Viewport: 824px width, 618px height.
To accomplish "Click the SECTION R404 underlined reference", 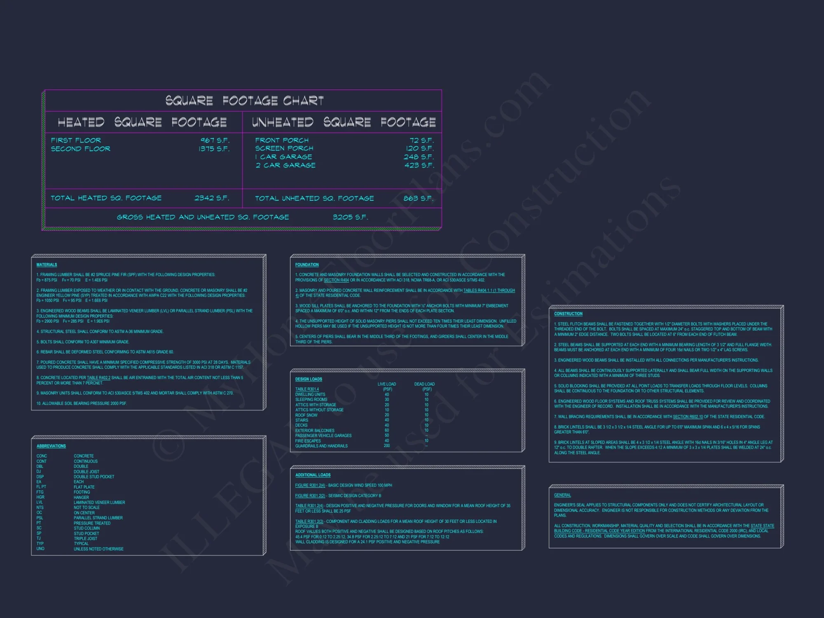I will (336, 280).
